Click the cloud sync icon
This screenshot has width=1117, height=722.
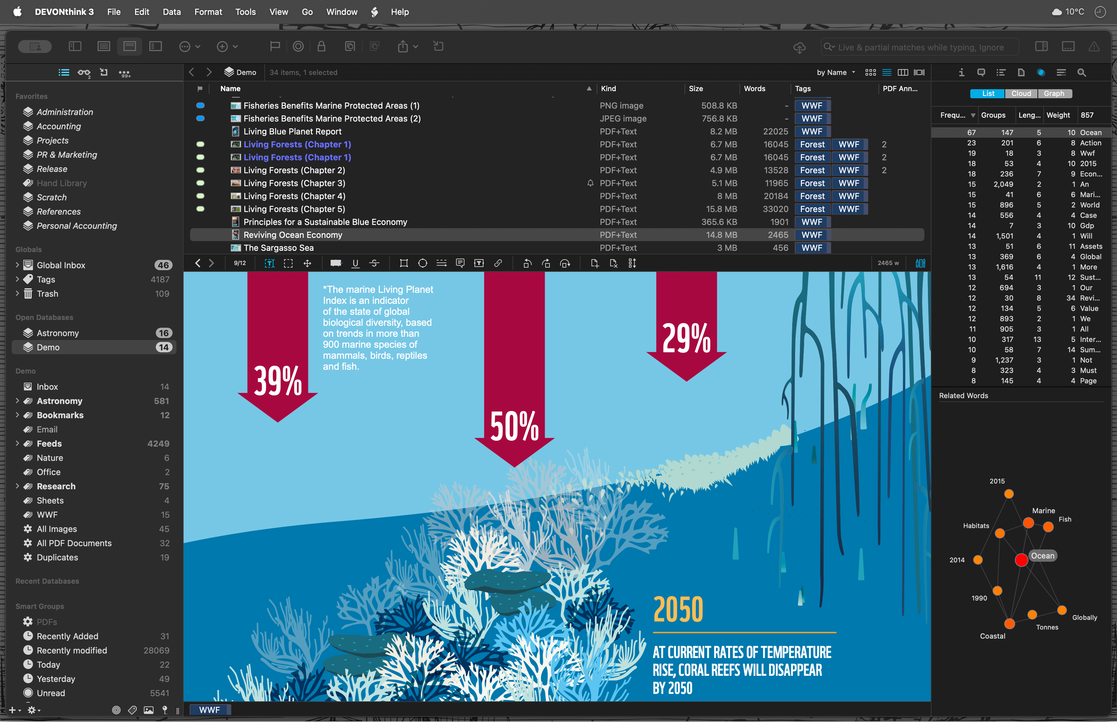click(x=799, y=47)
